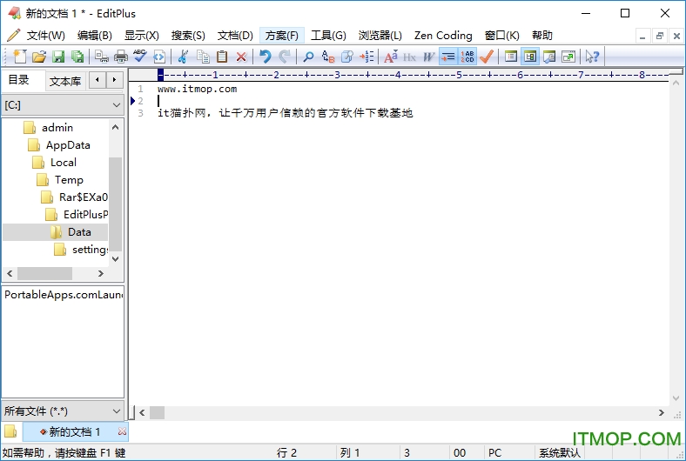The image size is (686, 461).
Task: Run spell check with ABC icon
Action: [x=140, y=57]
